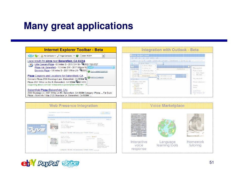Image resolution: width=238 pixels, height=184 pixels.
Task: Click the Jive logo in Web Presence panel
Action: click(x=37, y=129)
